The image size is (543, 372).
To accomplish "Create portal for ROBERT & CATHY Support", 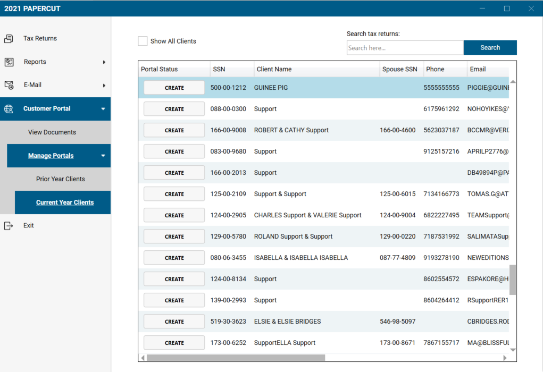I will click(x=174, y=130).
